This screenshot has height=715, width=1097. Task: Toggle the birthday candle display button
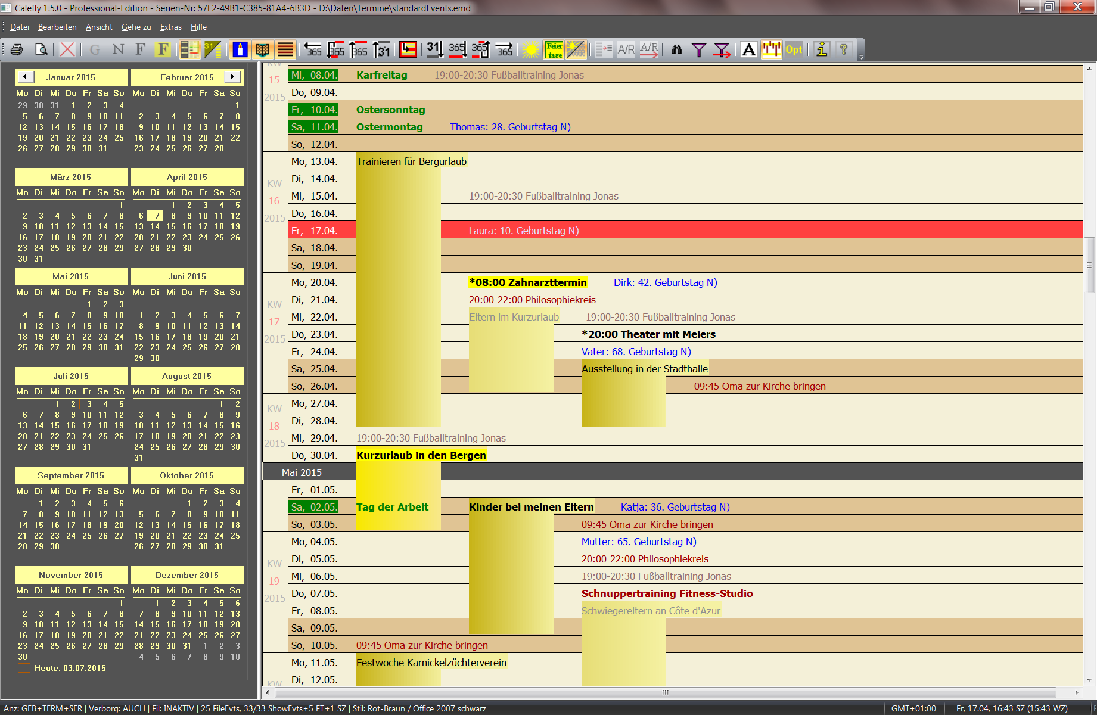coord(240,49)
